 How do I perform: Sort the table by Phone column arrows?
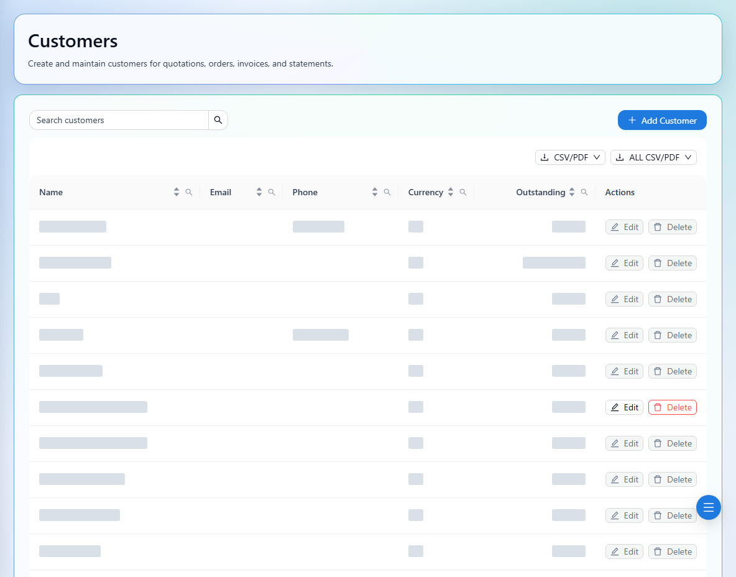coord(375,192)
